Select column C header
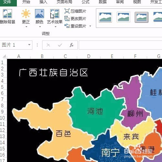 [x=65, y=56]
